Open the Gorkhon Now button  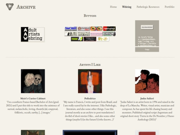[84, 29]
